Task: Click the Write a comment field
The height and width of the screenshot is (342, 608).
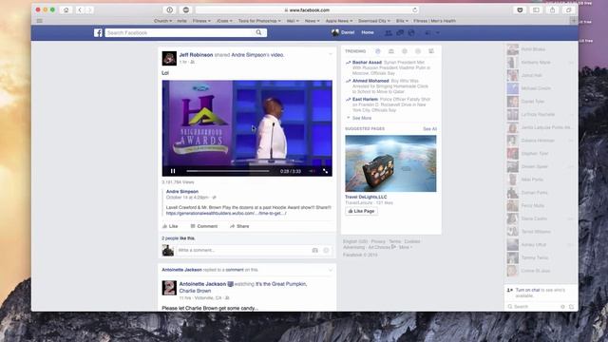Action: tap(243, 251)
